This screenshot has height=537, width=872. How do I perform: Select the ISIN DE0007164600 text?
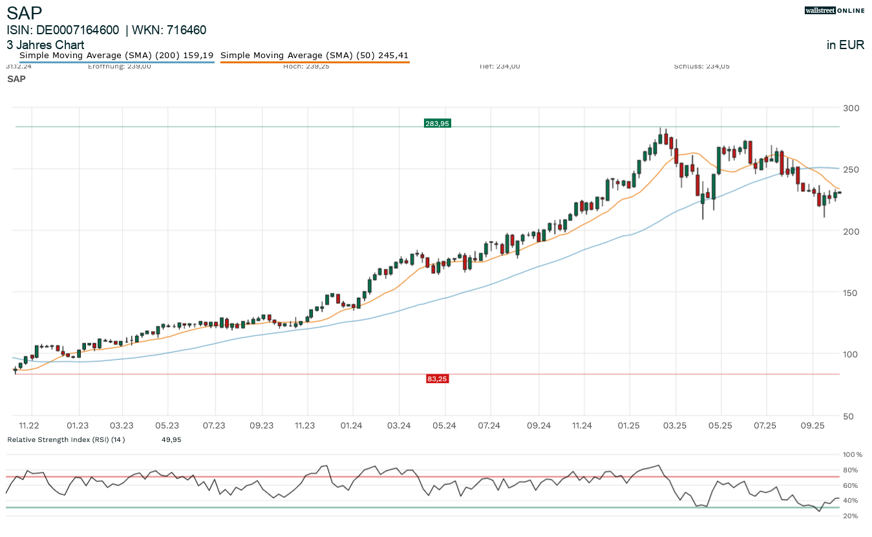click(63, 30)
